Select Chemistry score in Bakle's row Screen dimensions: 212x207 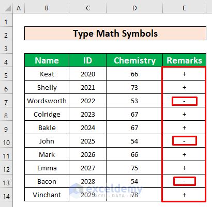[x=134, y=128]
